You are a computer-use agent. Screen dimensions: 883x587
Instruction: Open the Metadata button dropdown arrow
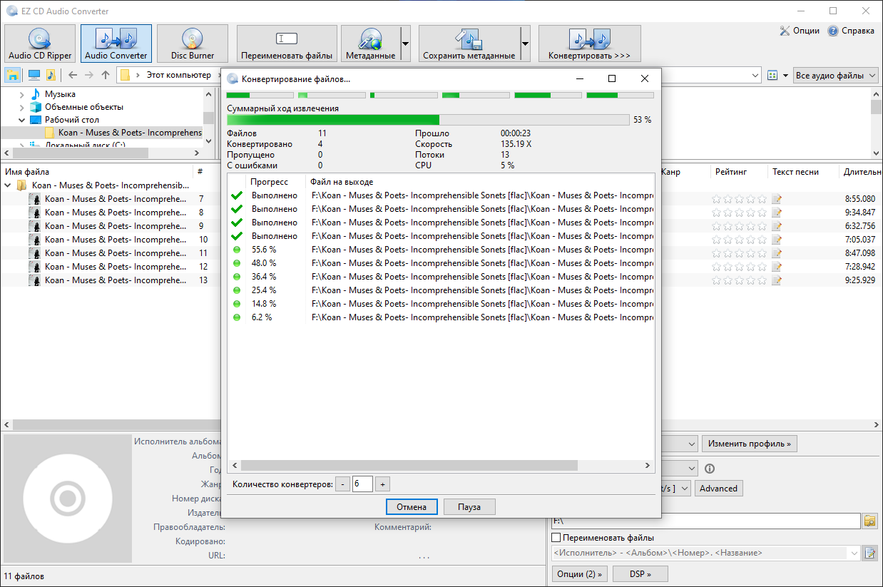[405, 44]
